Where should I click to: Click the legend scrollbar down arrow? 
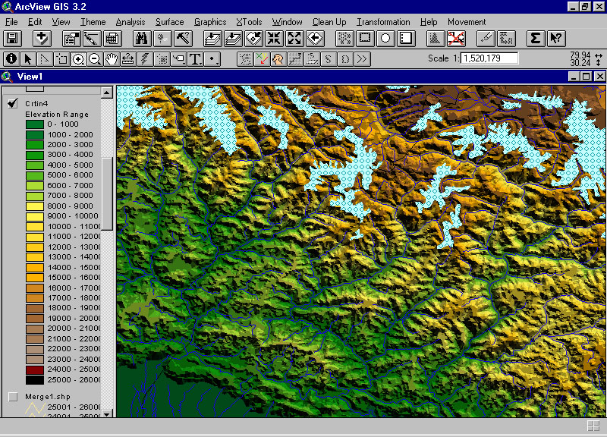(x=107, y=412)
